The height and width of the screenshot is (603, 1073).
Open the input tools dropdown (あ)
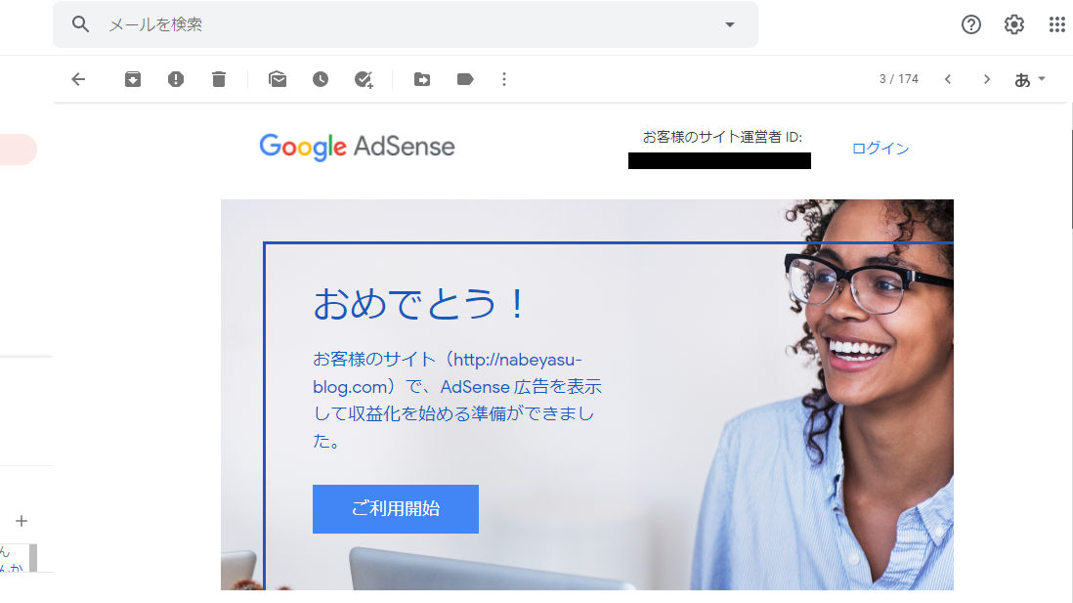(x=1030, y=79)
